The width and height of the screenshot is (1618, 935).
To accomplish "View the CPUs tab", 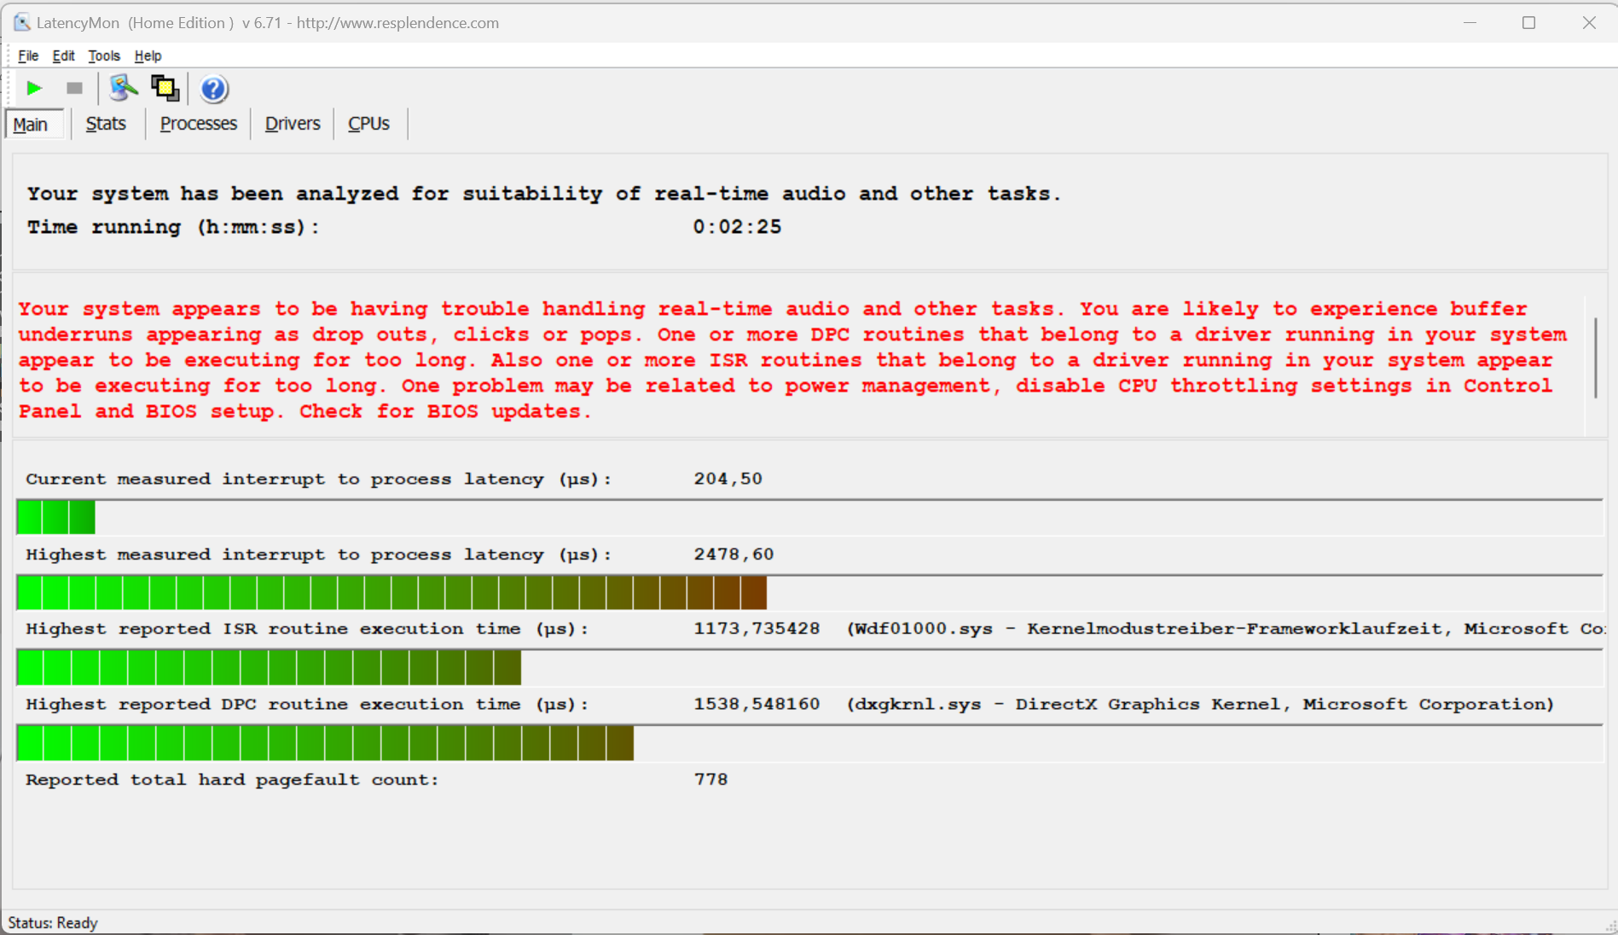I will pos(368,124).
